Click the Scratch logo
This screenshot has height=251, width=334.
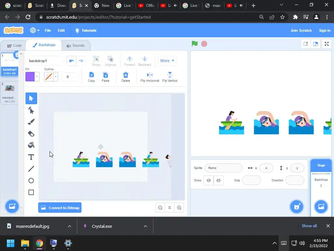click(13, 30)
